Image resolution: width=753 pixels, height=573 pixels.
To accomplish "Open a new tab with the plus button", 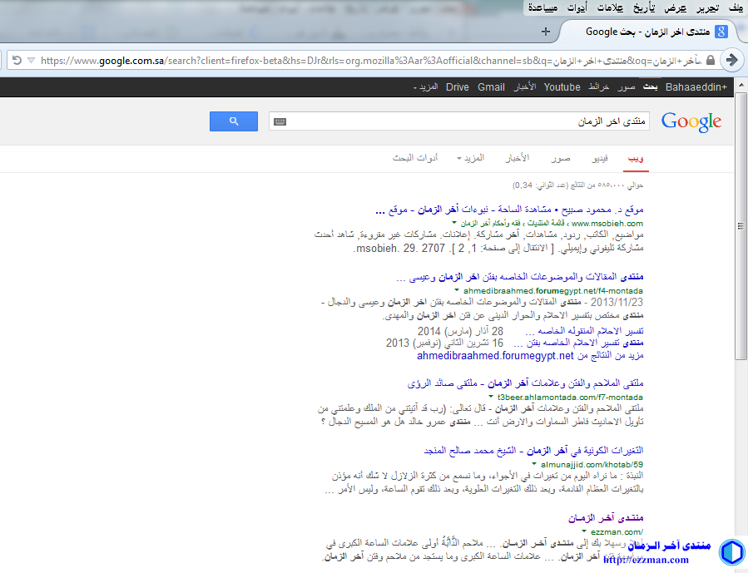I will coord(546,32).
